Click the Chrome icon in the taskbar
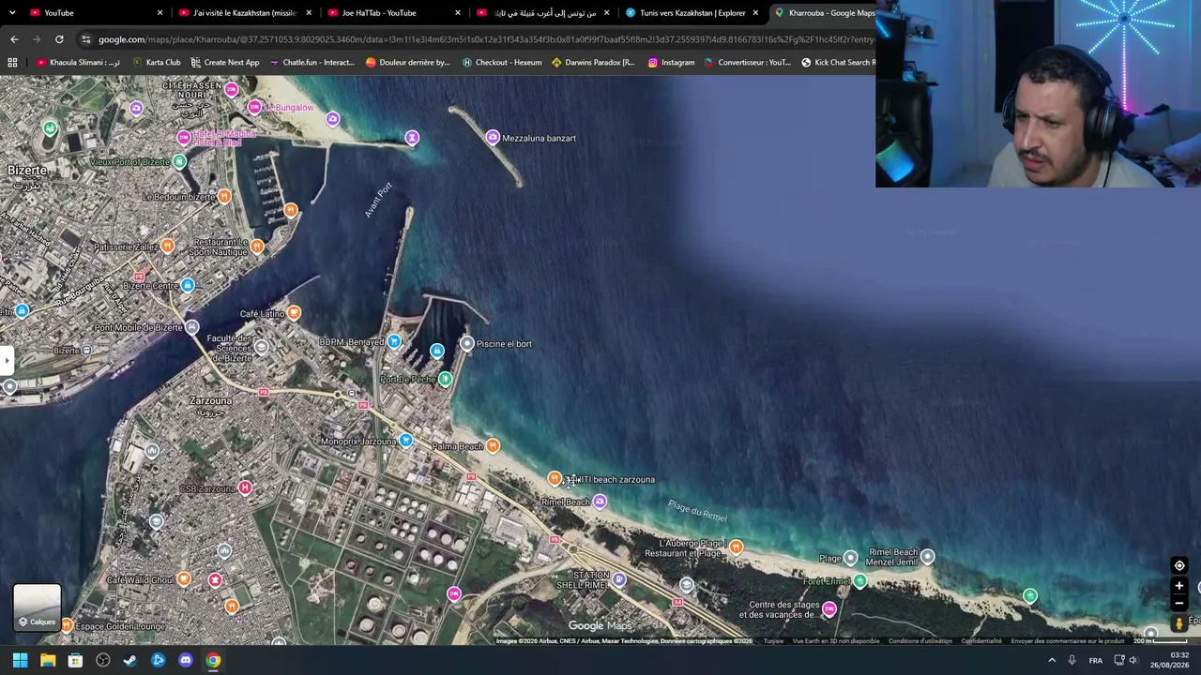This screenshot has height=675, width=1201. tap(214, 660)
